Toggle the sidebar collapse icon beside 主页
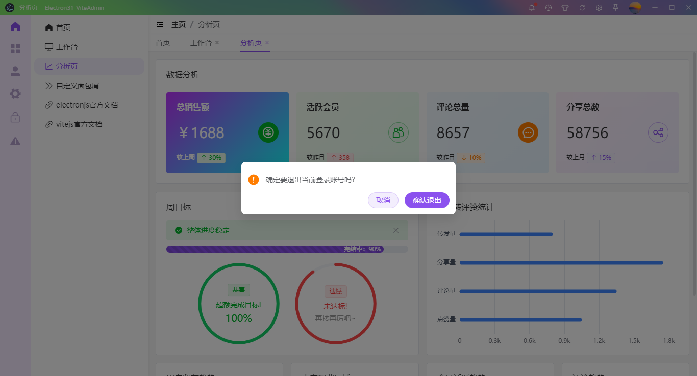 click(160, 24)
